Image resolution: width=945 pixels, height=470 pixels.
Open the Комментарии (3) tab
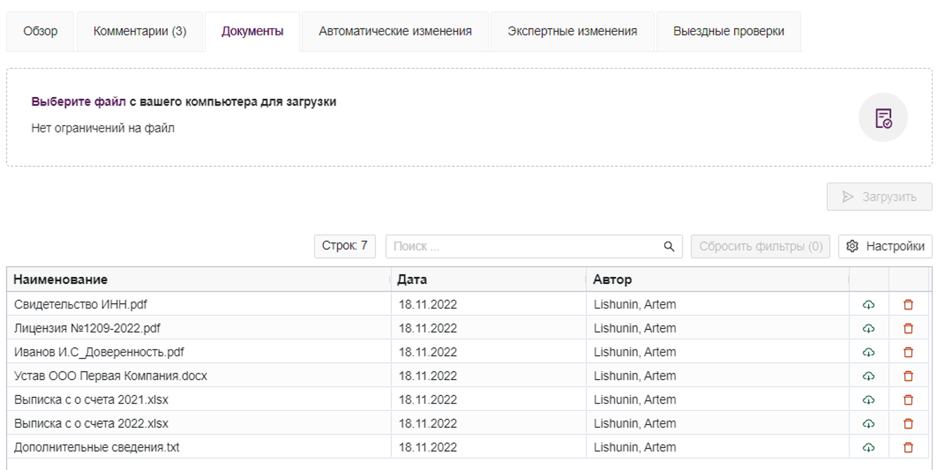click(140, 31)
